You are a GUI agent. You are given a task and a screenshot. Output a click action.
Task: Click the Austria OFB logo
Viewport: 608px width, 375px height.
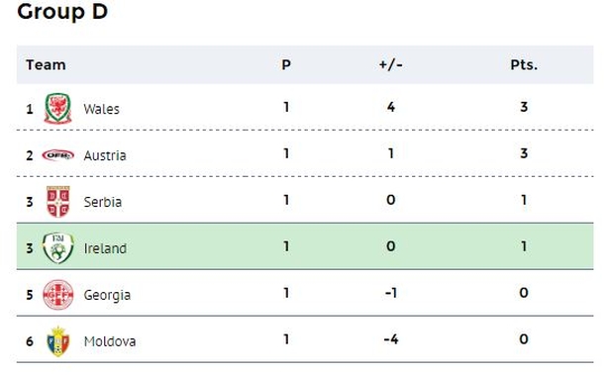[57, 155]
